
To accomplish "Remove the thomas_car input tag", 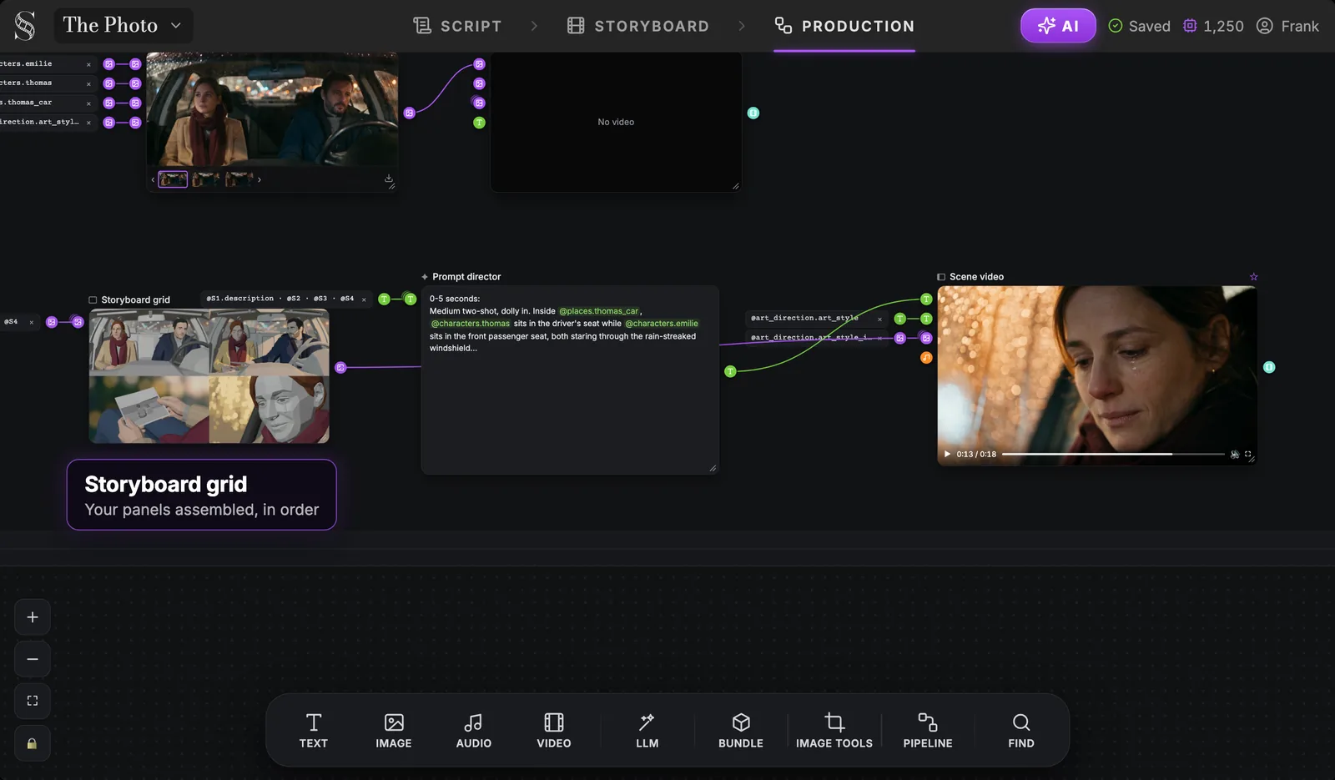I will 88,103.
